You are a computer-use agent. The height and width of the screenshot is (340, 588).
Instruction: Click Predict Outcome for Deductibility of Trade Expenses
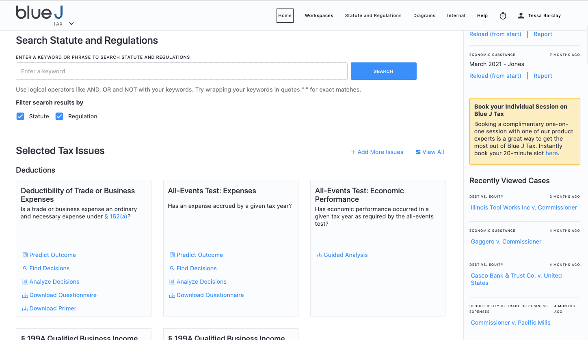click(x=53, y=255)
